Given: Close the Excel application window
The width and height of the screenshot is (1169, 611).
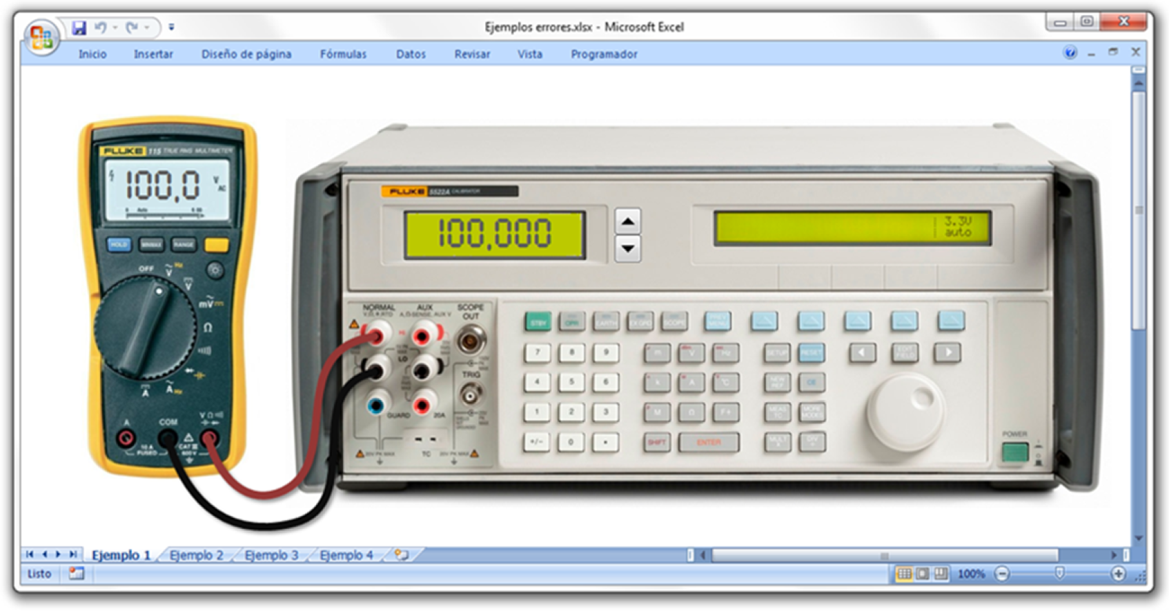Looking at the screenshot, I should [1123, 22].
